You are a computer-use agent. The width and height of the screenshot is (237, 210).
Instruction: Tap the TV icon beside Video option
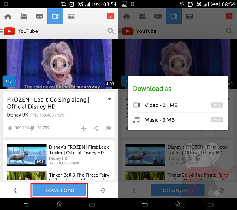137,105
